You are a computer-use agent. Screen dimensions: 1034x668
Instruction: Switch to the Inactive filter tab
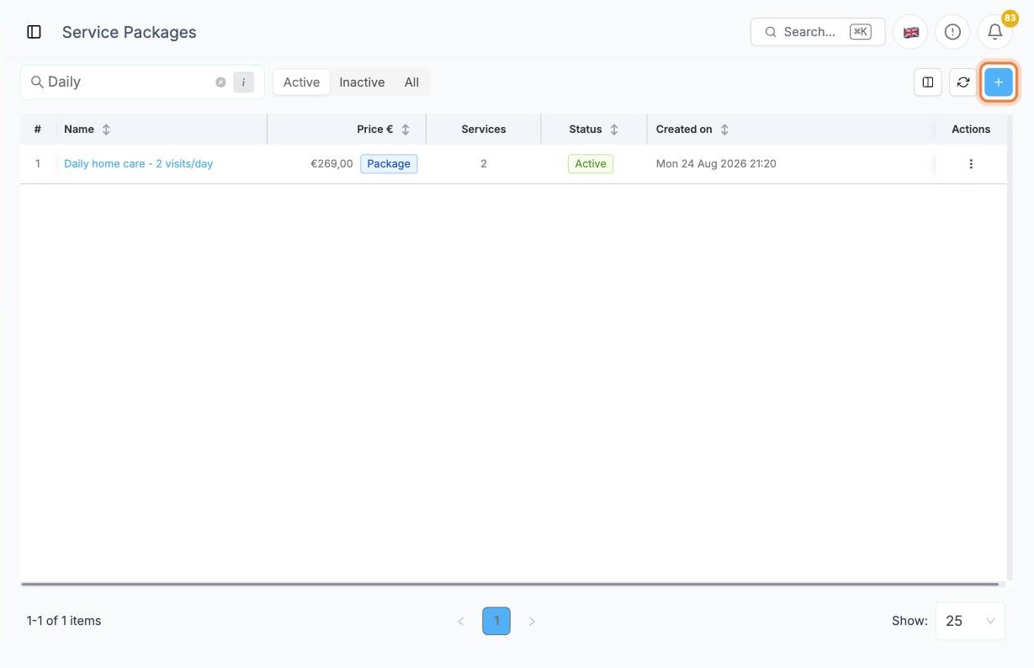point(362,82)
